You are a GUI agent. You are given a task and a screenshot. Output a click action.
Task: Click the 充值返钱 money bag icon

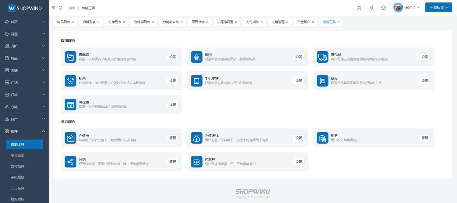coord(197,138)
